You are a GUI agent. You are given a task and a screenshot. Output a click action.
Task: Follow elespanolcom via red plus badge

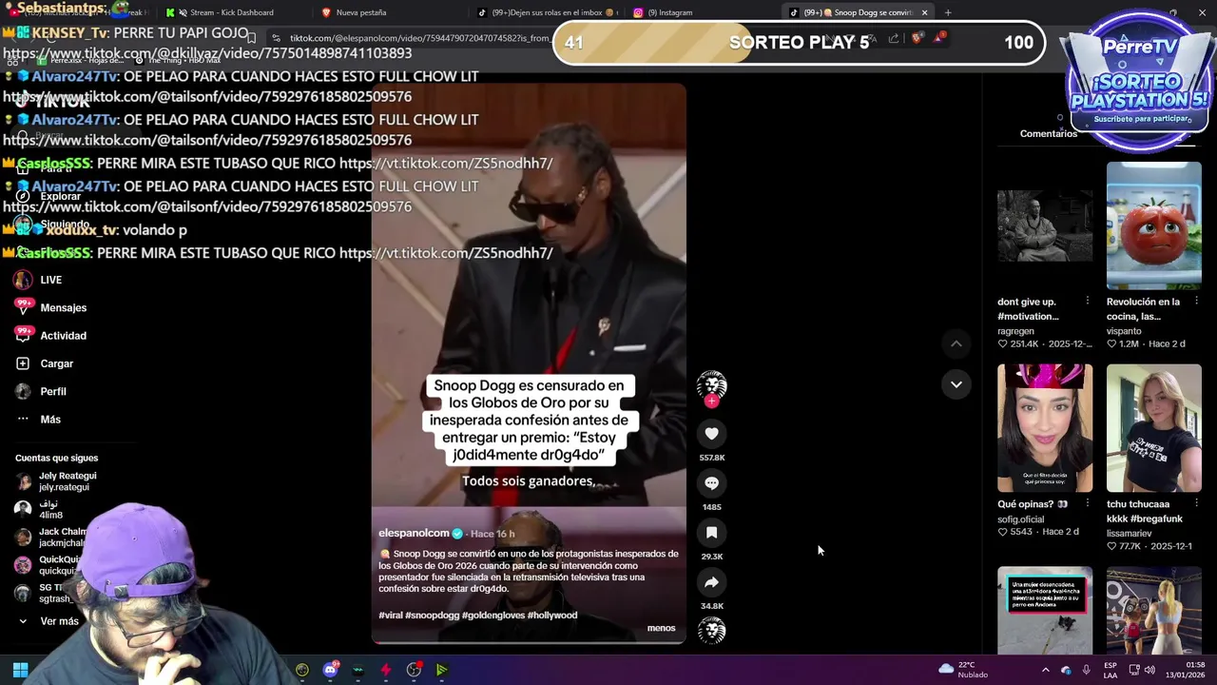coord(711,401)
